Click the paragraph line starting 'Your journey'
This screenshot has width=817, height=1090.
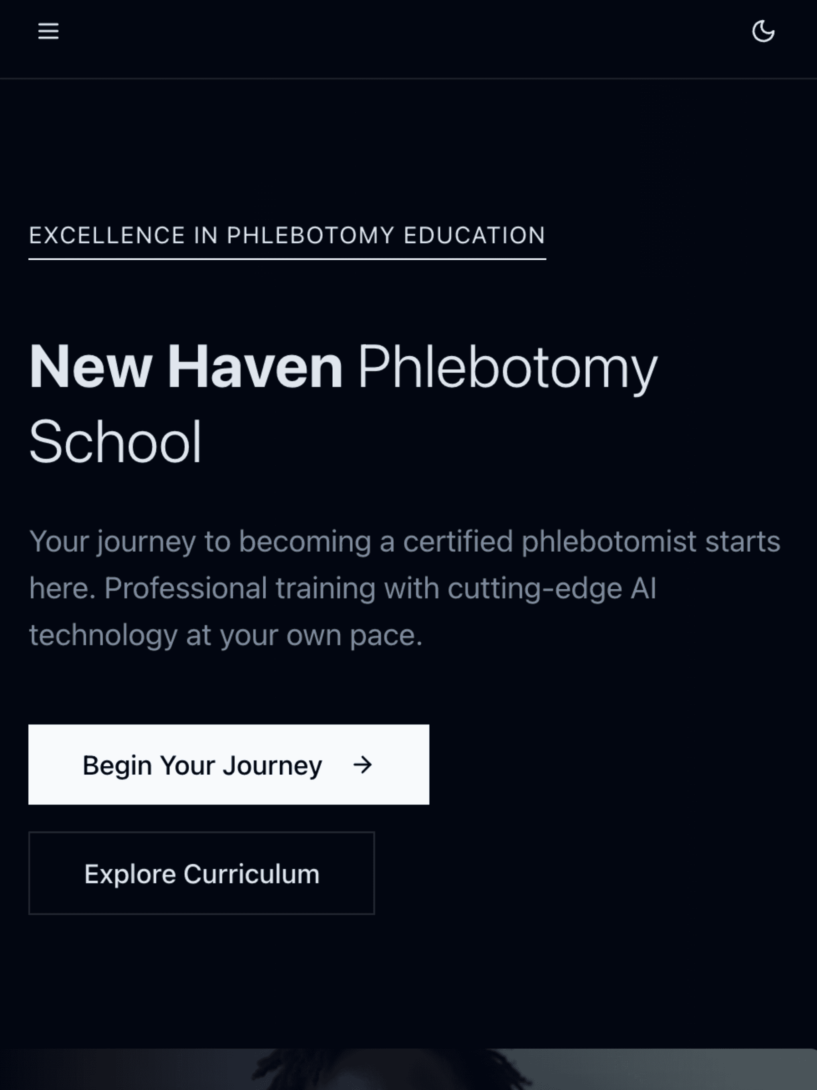pyautogui.click(x=404, y=541)
